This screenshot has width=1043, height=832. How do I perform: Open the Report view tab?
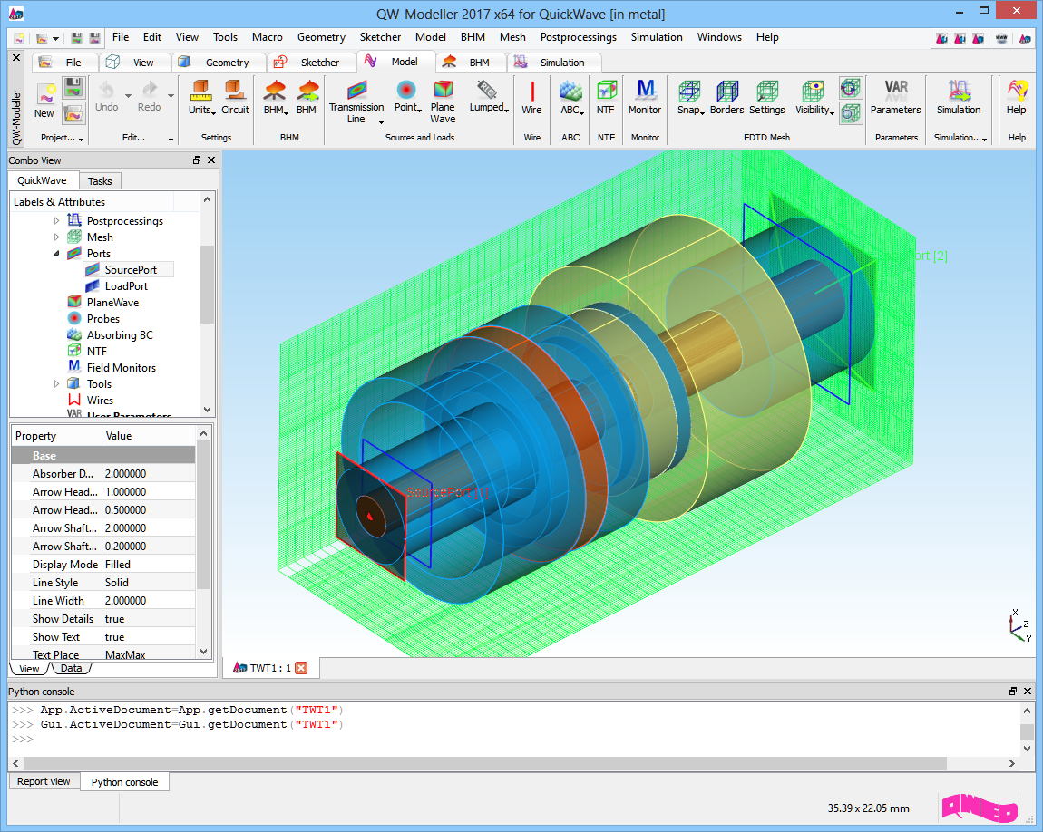[x=44, y=781]
